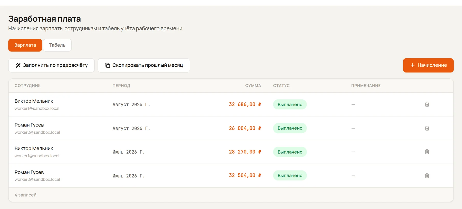
Task: Click the Заполнить по предрасчёту button
Action: tap(51, 65)
